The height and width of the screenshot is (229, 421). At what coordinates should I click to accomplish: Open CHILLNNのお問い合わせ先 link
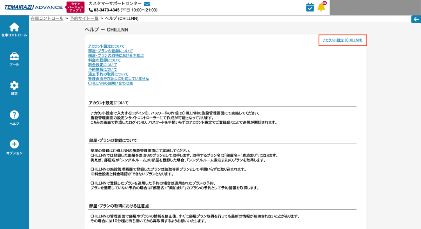[x=111, y=83]
